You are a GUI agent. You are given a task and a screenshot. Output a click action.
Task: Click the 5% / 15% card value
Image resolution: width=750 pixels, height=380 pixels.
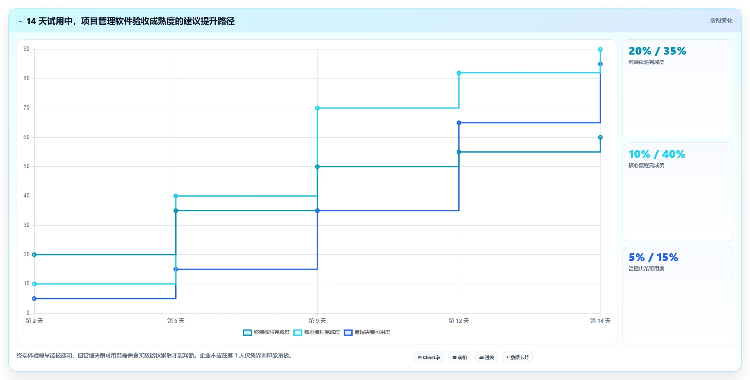tap(653, 258)
